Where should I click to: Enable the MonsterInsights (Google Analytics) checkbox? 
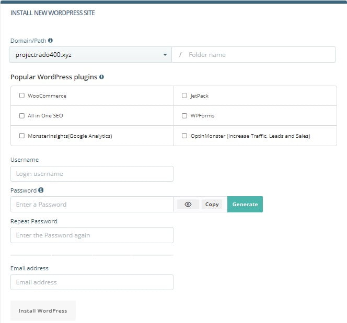[x=22, y=136]
